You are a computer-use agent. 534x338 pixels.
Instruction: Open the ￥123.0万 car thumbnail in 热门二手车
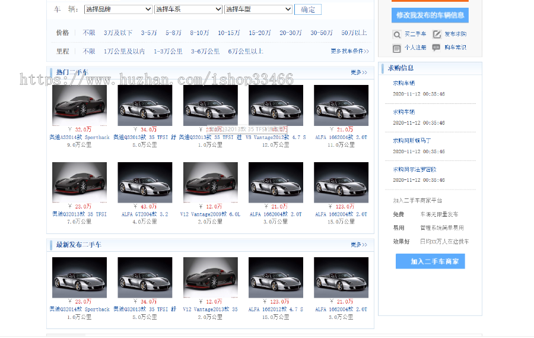coord(341,182)
